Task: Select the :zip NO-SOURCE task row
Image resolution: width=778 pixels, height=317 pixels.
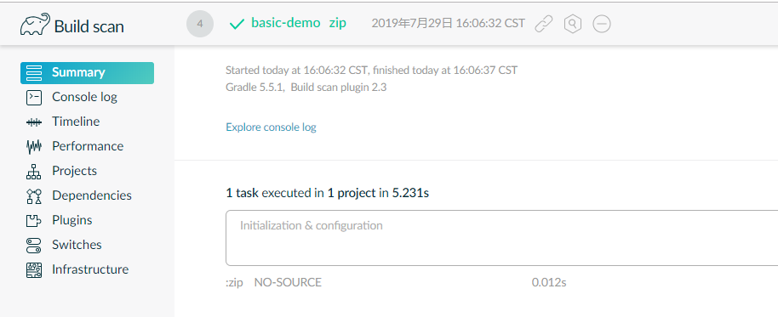Action: click(396, 282)
